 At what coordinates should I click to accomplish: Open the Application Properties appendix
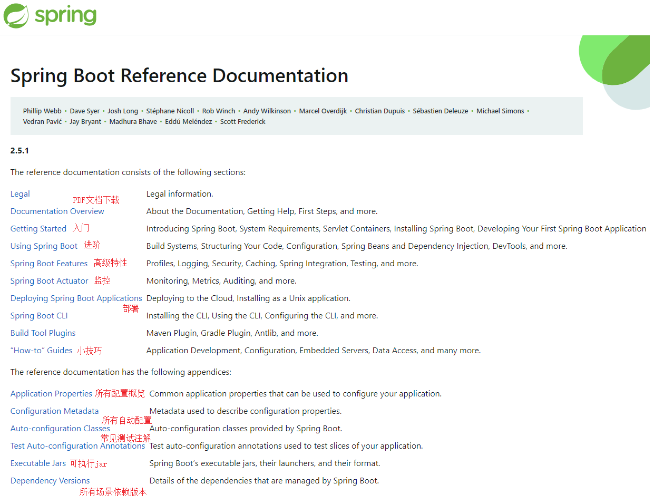click(x=51, y=394)
